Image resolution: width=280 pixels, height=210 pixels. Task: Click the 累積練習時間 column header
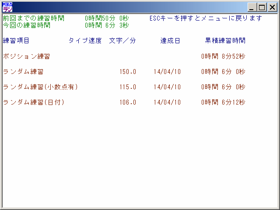click(225, 41)
